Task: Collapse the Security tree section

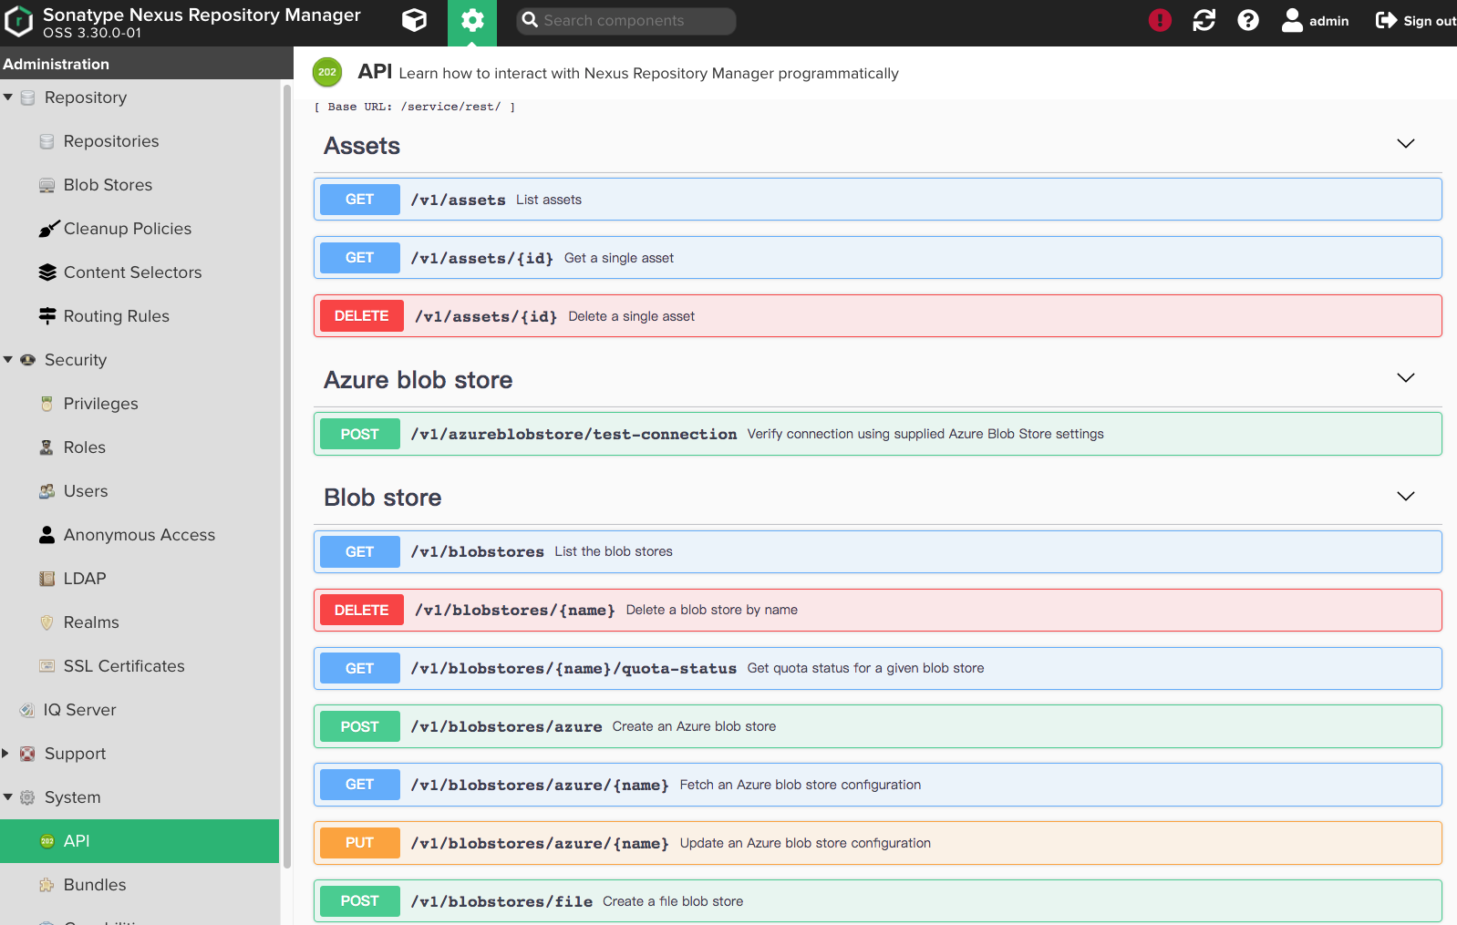Action: click(8, 360)
